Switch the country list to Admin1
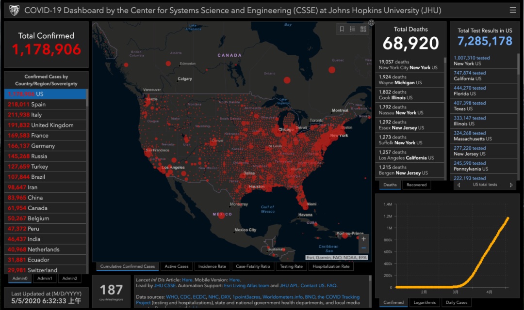Viewport: 524px width, 310px height. [x=45, y=279]
